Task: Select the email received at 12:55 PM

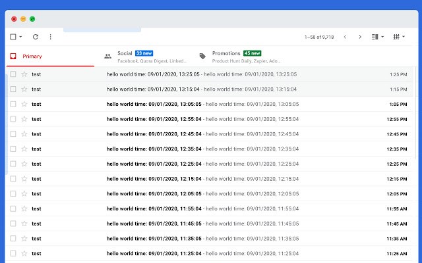Action: (13, 119)
